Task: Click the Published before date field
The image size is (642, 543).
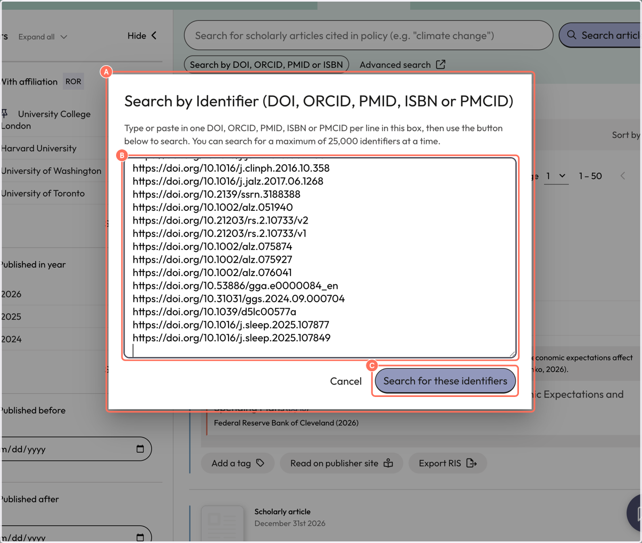Action: 75,449
